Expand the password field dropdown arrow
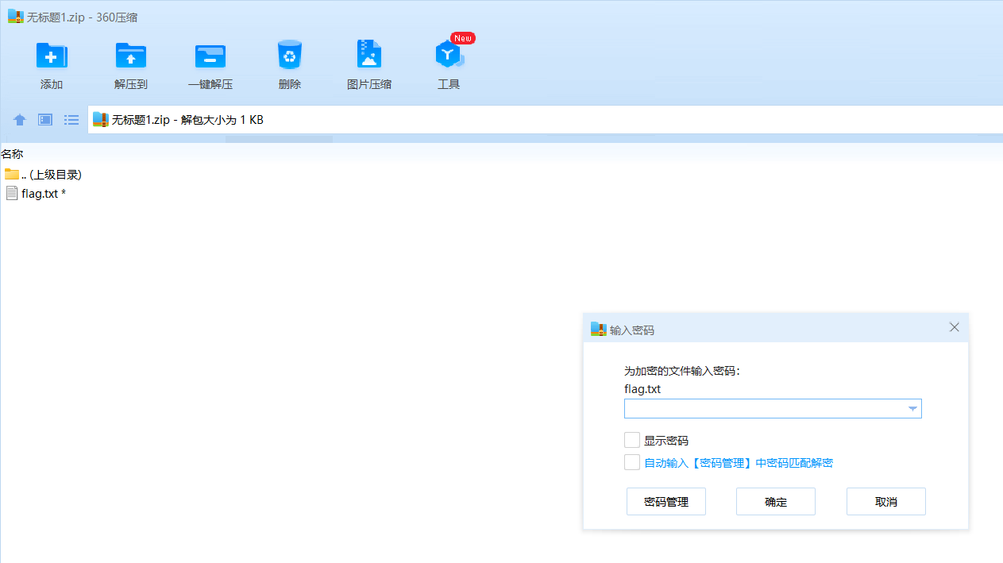Image resolution: width=1003 pixels, height=563 pixels. point(913,409)
